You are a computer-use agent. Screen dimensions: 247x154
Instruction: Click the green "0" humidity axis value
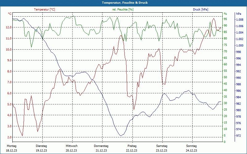[225, 142]
